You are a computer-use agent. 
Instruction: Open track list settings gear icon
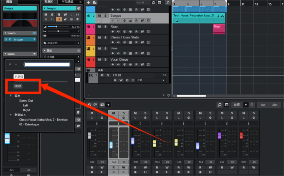pos(168,95)
